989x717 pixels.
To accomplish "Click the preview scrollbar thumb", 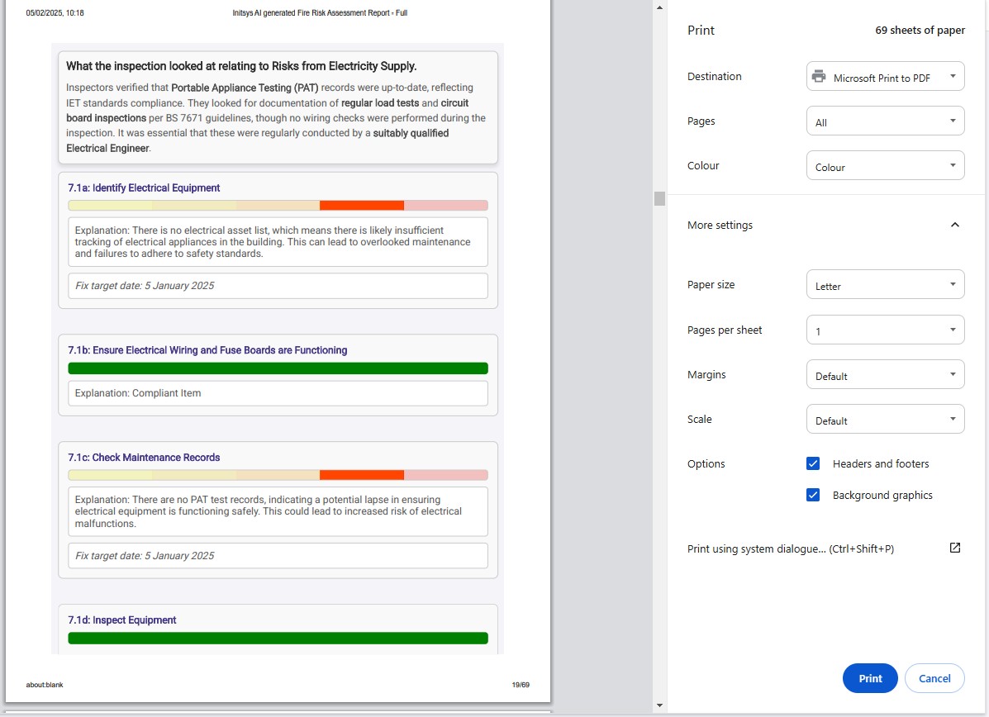I will 660,198.
